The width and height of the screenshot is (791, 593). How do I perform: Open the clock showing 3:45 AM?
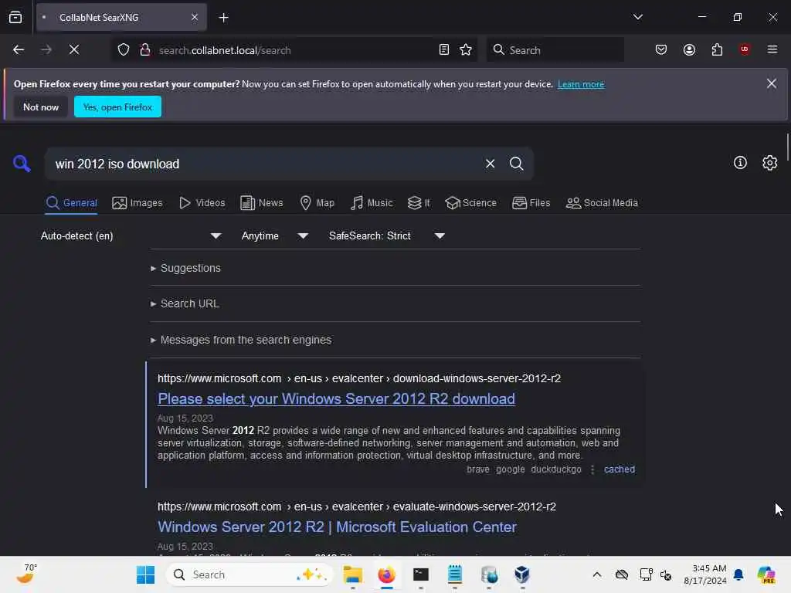(704, 574)
